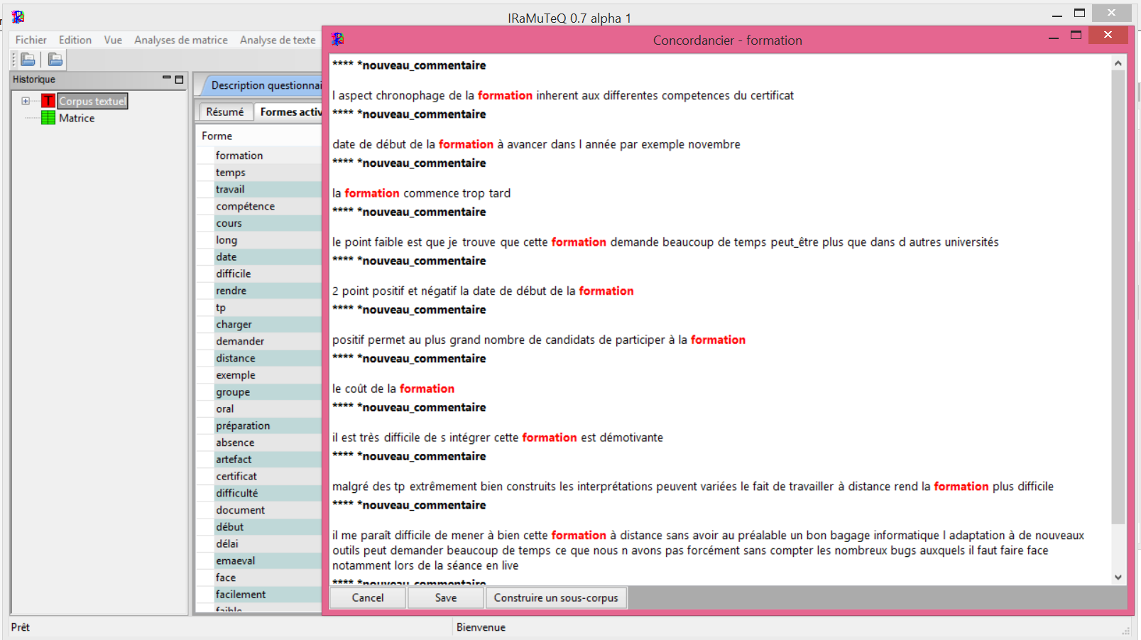Viewport: 1141px width, 640px height.
Task: Open the Analyses de matrice menu
Action: point(180,40)
